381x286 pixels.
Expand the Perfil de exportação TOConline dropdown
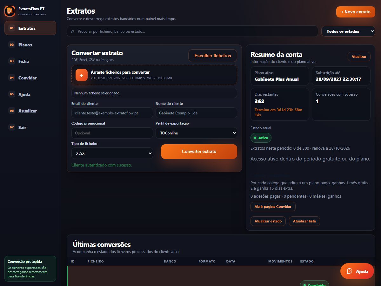196,133
